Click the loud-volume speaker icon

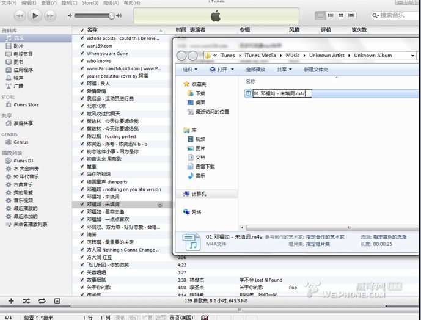coord(119,16)
